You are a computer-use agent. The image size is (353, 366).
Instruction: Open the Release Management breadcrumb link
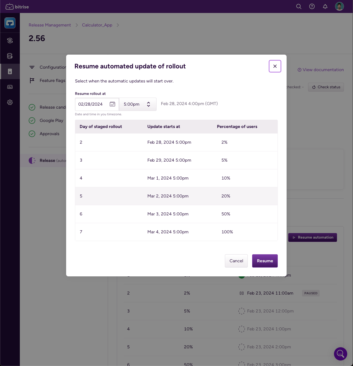pos(50,25)
